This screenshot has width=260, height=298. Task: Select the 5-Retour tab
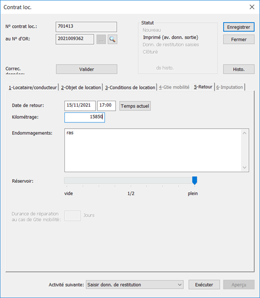click(x=203, y=87)
